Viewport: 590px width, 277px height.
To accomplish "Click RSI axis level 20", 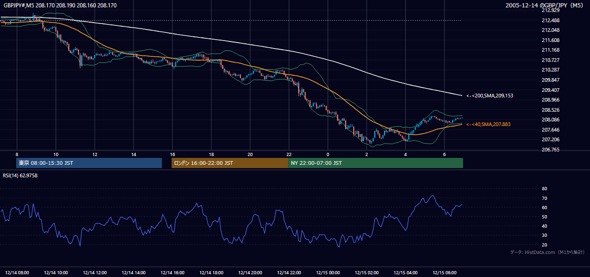I will pyautogui.click(x=544, y=245).
